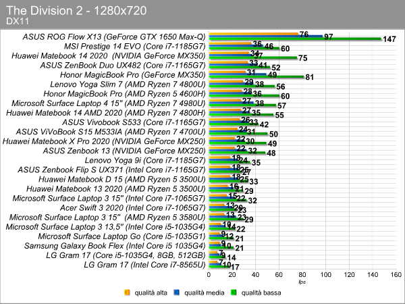The width and height of the screenshot is (405, 304).
Task: Click the 97 value on ASUS ROG Flow X13
Action: (x=328, y=37)
